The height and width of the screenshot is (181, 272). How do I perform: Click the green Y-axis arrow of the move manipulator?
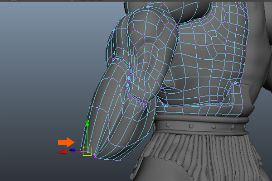pyautogui.click(x=87, y=122)
